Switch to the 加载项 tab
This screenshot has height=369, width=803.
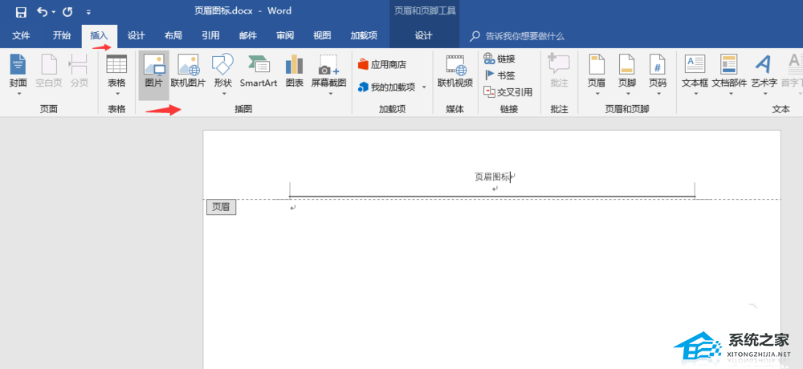(x=364, y=35)
